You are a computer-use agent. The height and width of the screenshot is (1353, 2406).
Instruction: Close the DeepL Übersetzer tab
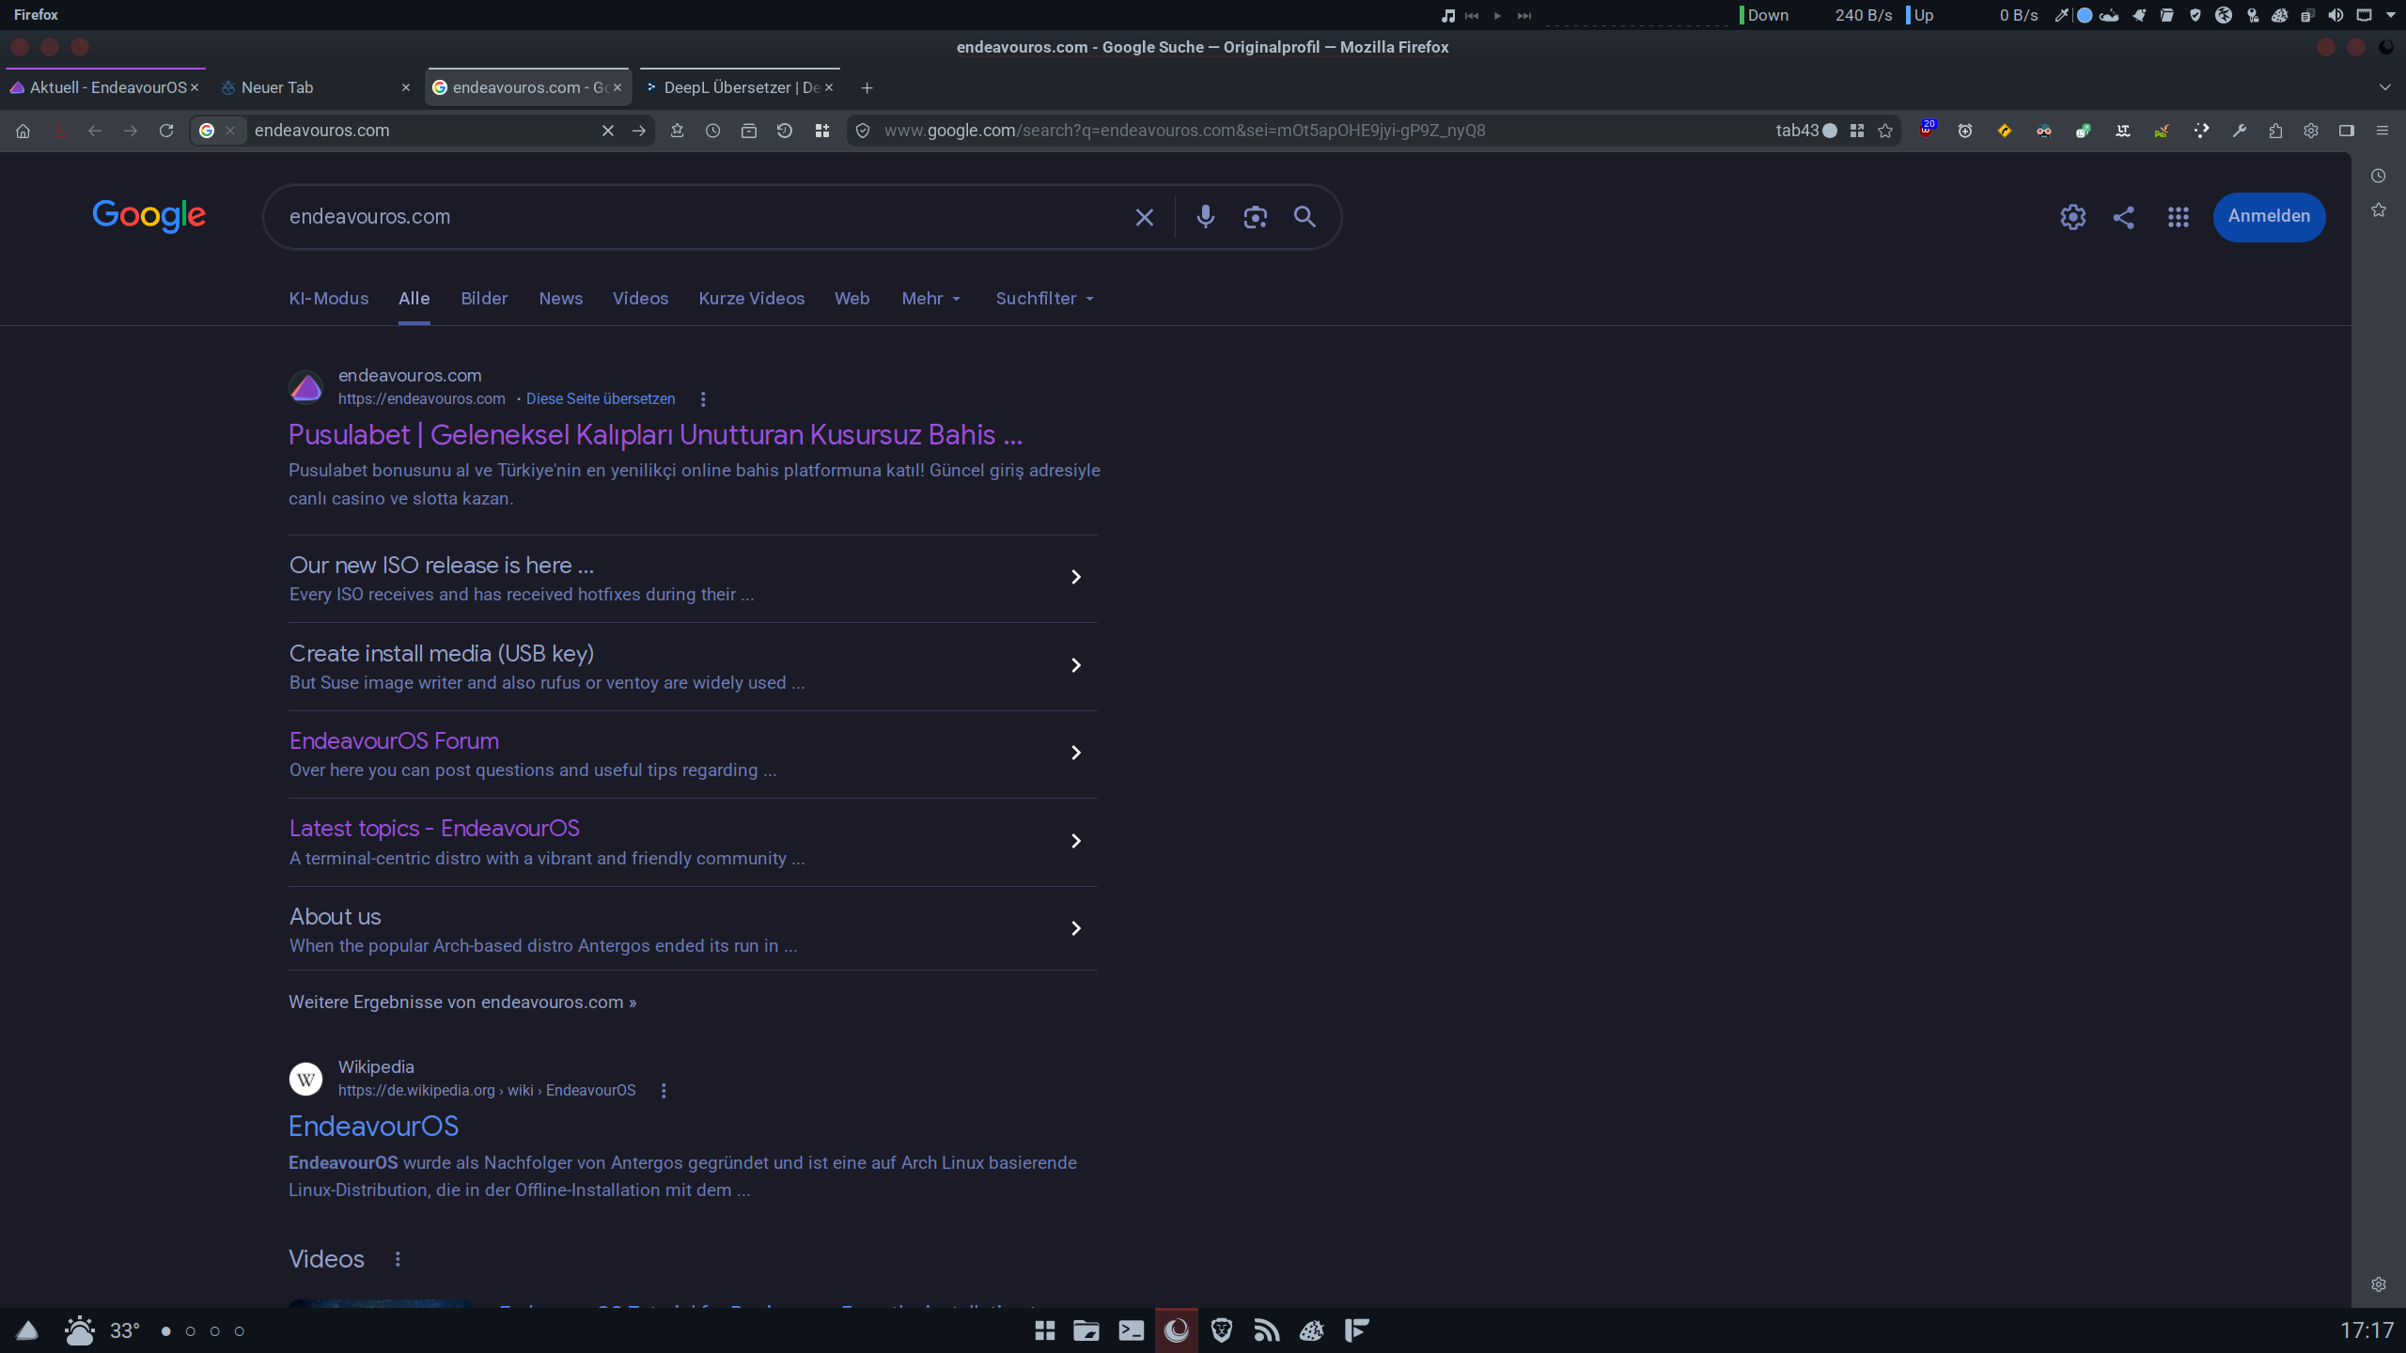pyautogui.click(x=829, y=87)
